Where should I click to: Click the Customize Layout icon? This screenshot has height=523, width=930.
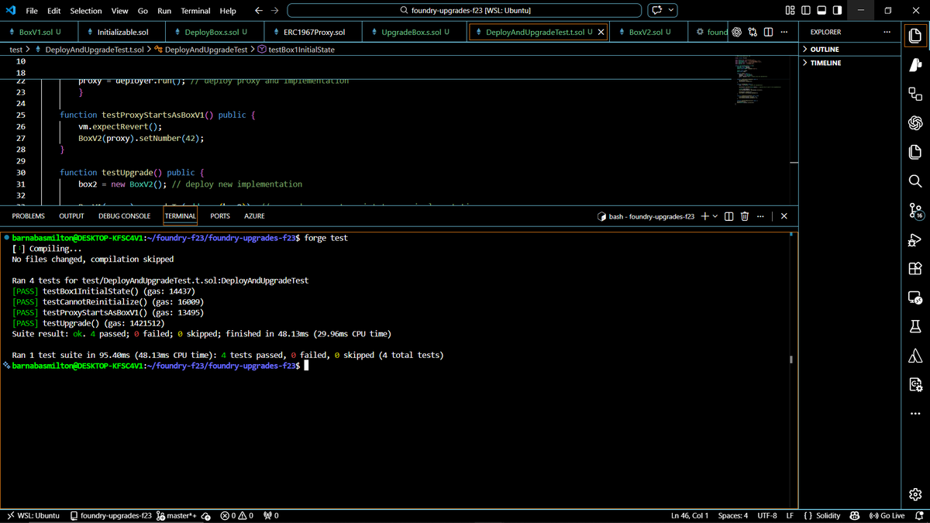(790, 11)
